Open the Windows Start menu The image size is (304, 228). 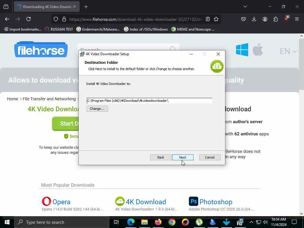pos(7,222)
